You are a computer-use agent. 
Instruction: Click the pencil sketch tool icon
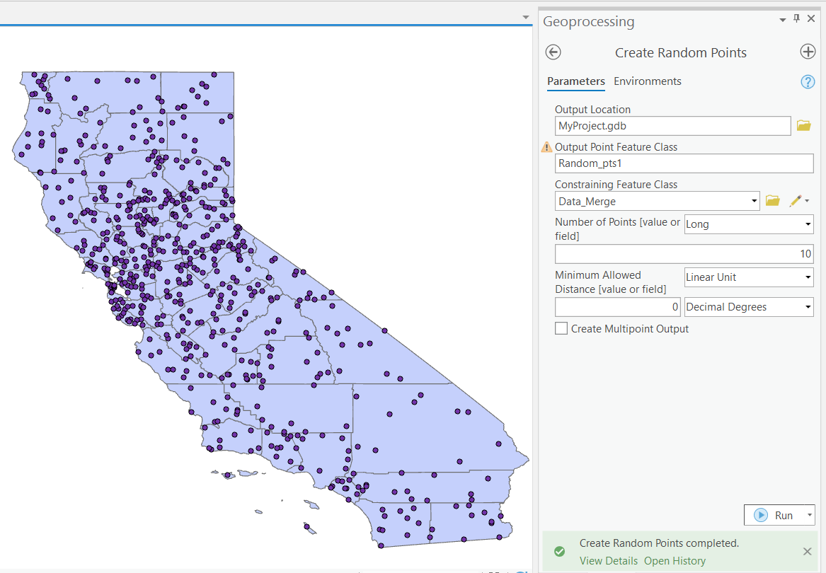(x=796, y=201)
